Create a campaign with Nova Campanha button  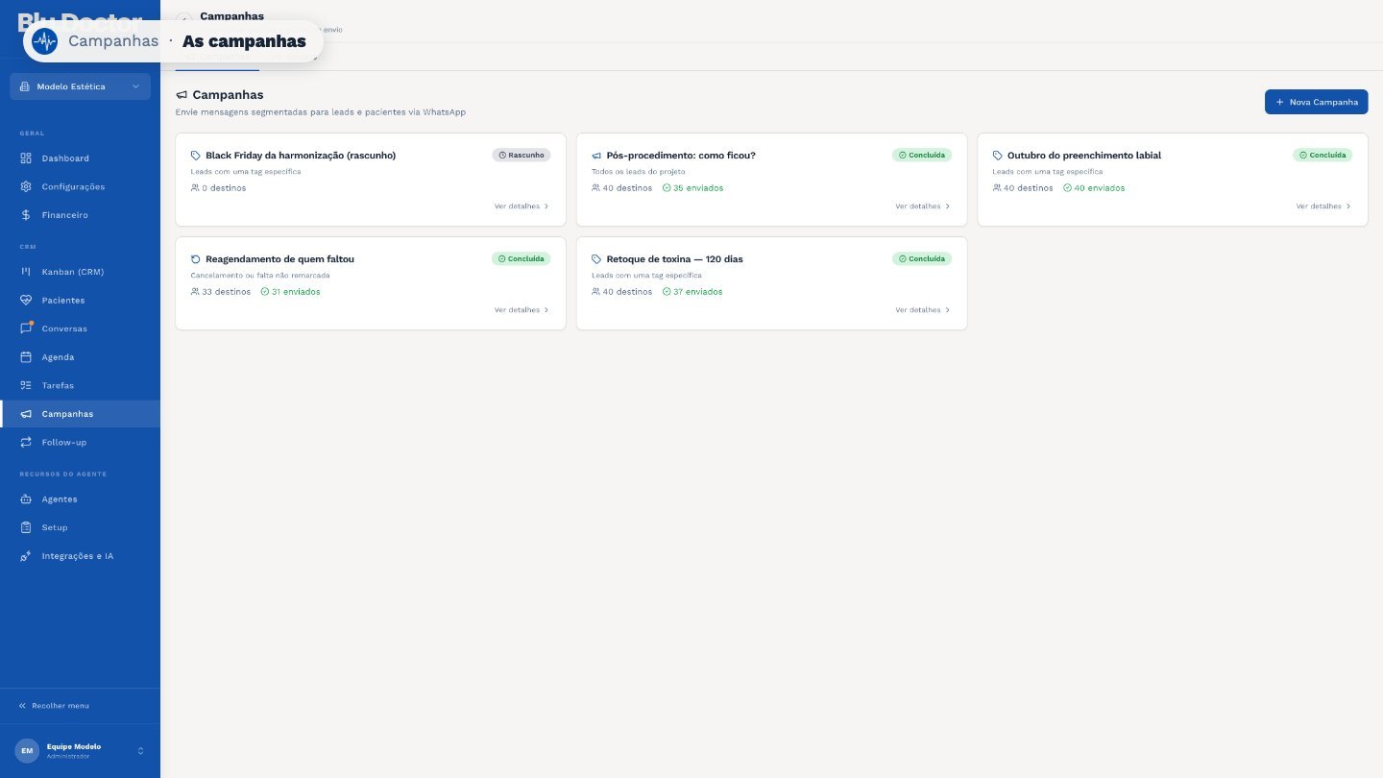[1316, 102]
